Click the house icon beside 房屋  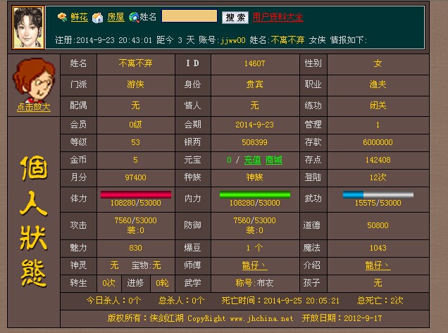pos(98,18)
